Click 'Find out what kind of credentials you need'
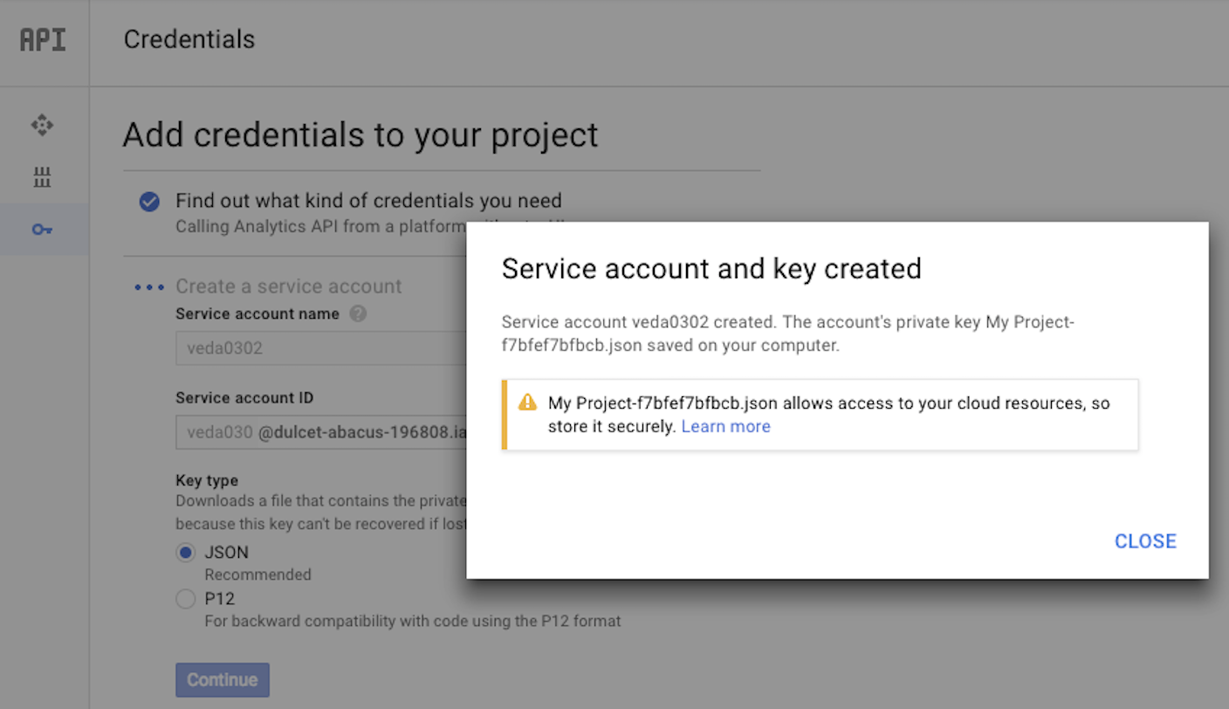This screenshot has width=1229, height=709. (x=368, y=201)
